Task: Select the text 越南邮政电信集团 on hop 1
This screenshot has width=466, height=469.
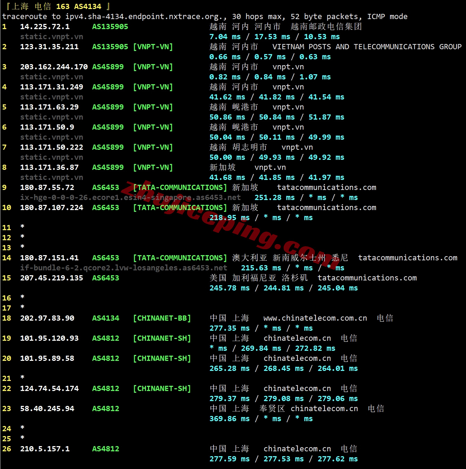Action: (326, 27)
